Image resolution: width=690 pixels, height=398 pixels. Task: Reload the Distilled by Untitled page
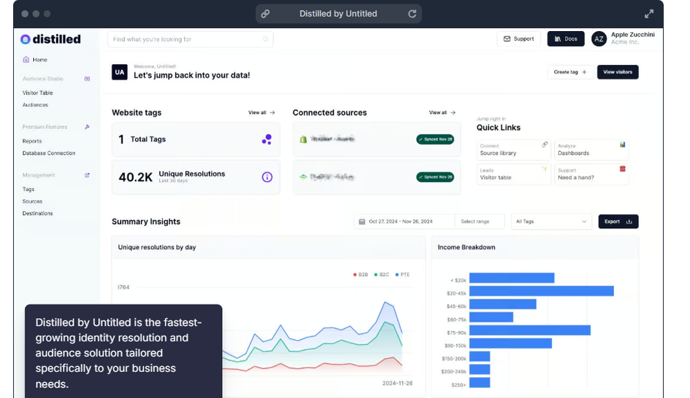[x=412, y=14]
